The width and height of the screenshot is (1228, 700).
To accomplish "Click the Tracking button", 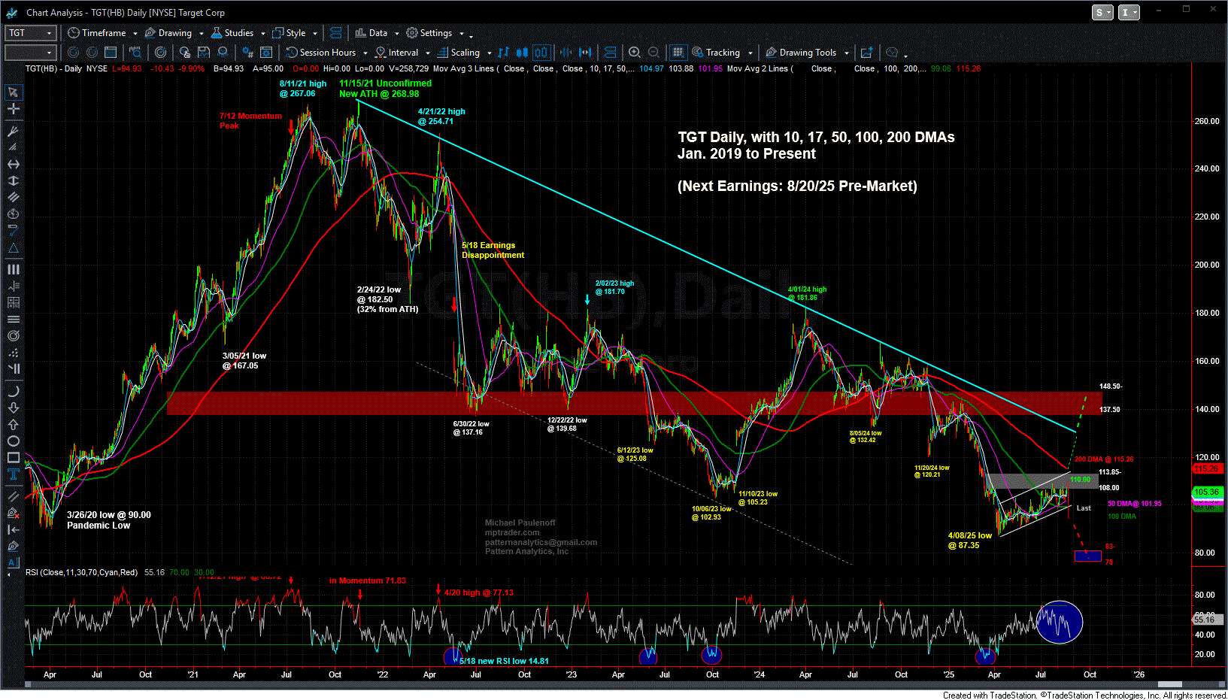I will pyautogui.click(x=716, y=53).
